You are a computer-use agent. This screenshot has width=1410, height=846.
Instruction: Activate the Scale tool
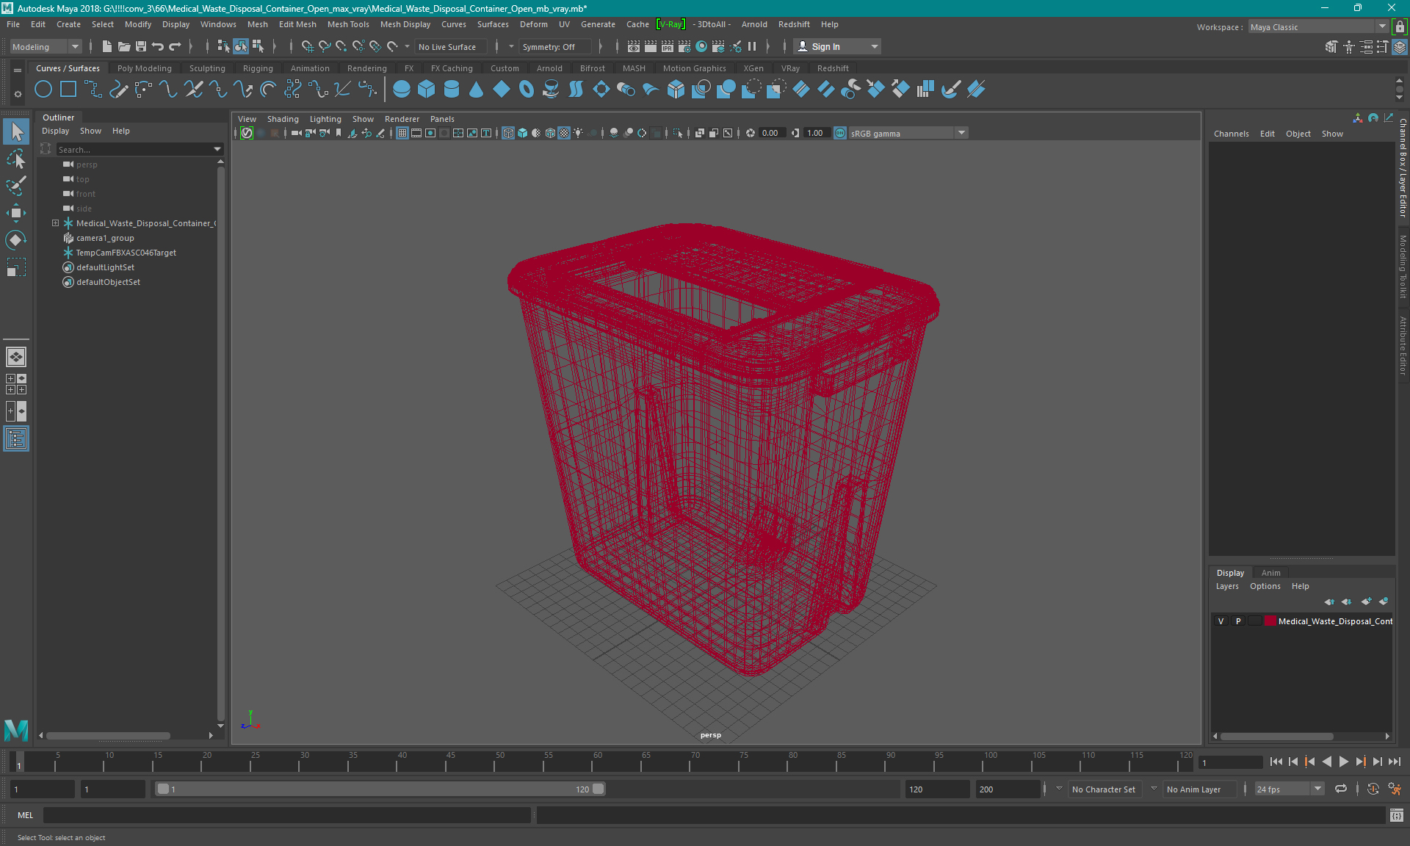[x=16, y=267]
